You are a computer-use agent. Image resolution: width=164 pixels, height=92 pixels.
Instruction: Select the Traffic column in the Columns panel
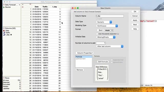click(8, 33)
